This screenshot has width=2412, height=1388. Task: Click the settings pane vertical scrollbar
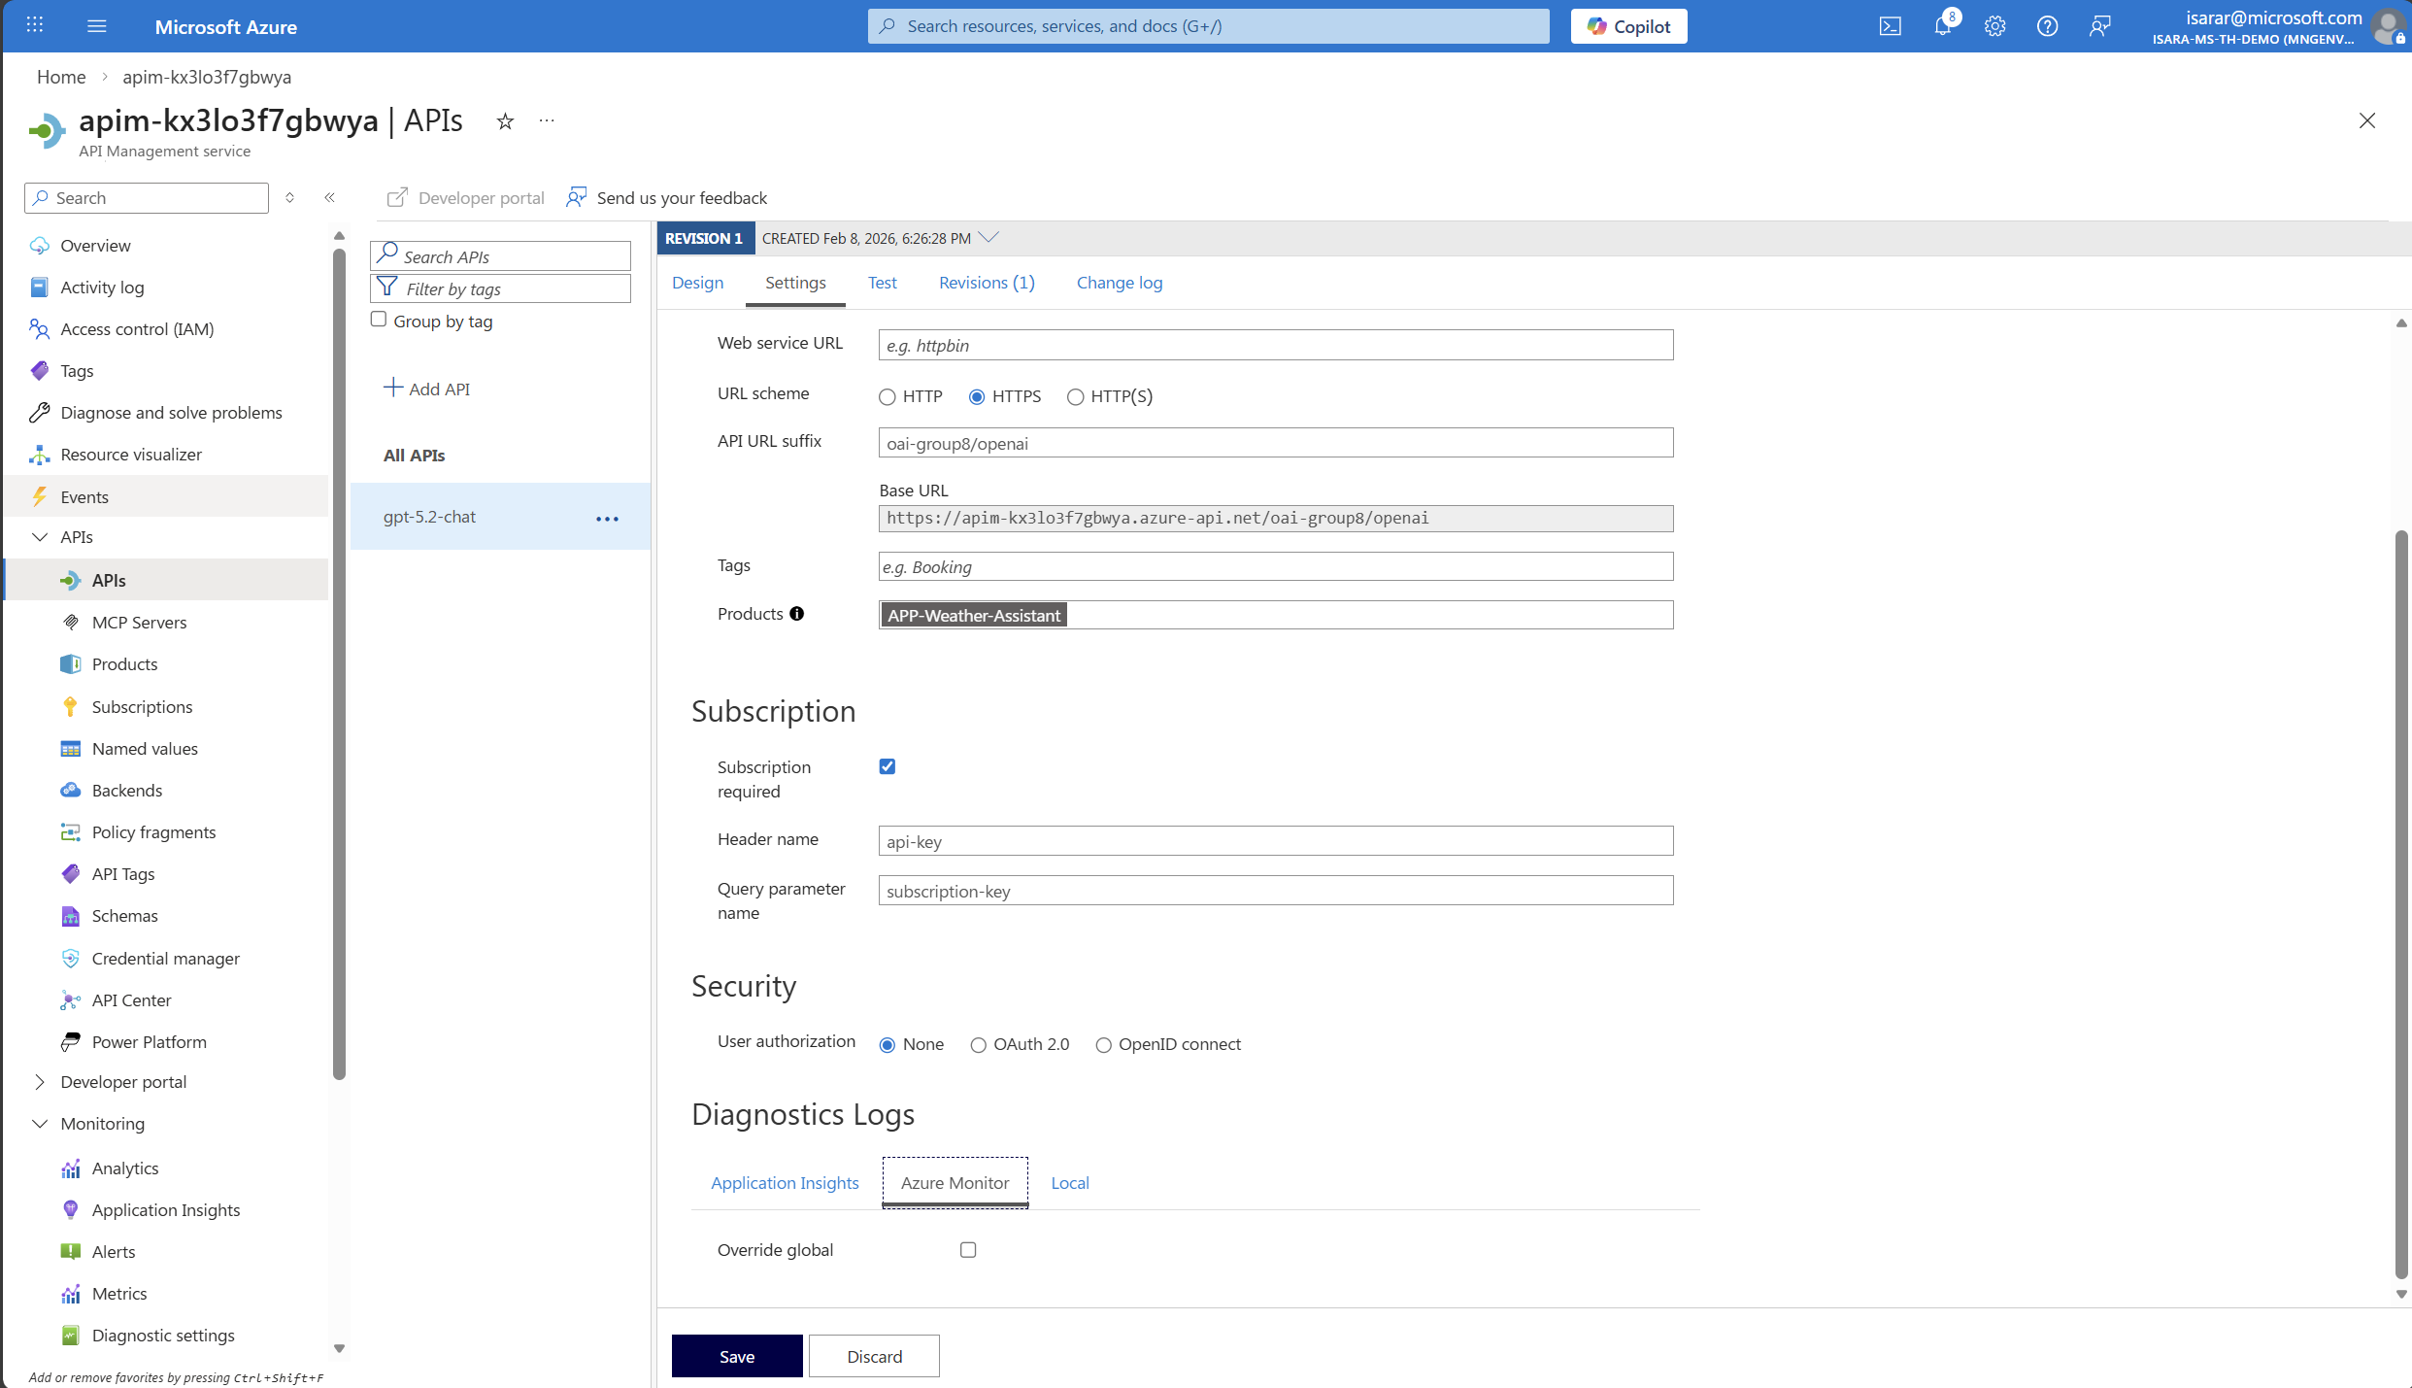pos(2400,903)
